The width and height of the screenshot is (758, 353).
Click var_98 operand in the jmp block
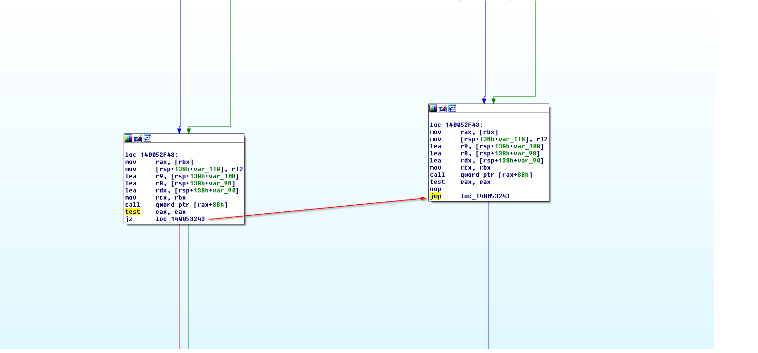[x=525, y=153]
